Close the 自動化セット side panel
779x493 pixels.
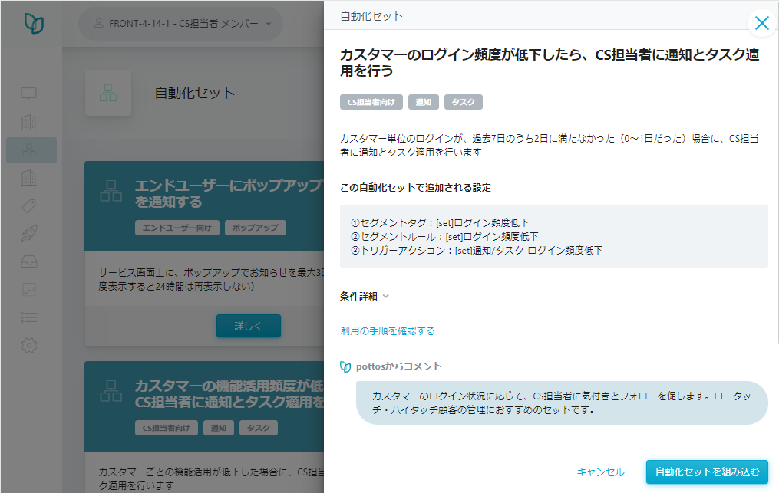(x=761, y=23)
